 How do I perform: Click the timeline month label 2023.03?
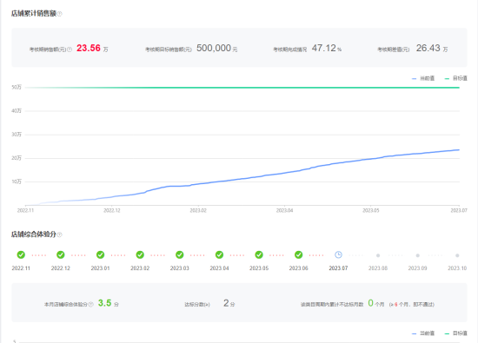tap(180, 268)
